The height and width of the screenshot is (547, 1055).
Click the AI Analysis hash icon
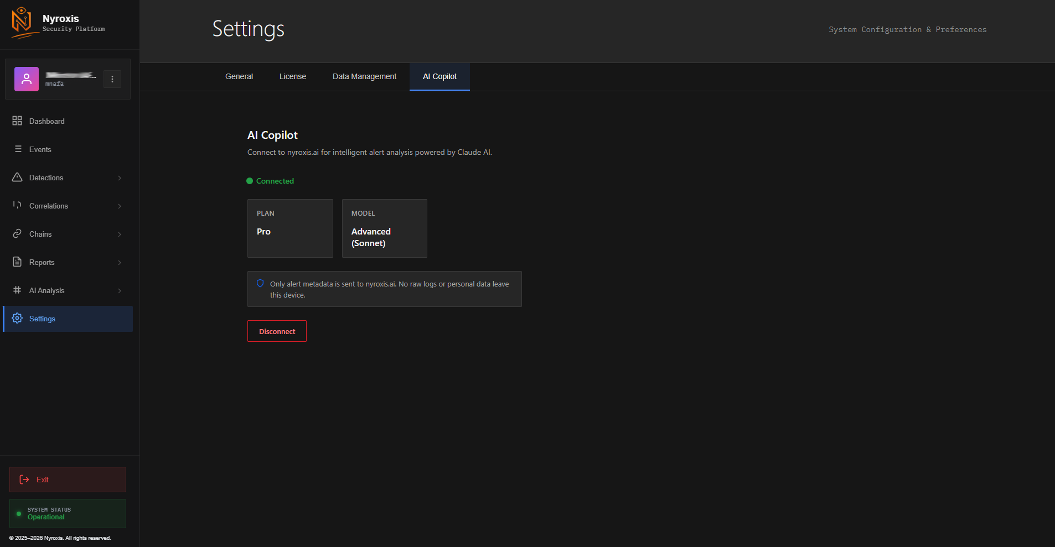coord(17,290)
